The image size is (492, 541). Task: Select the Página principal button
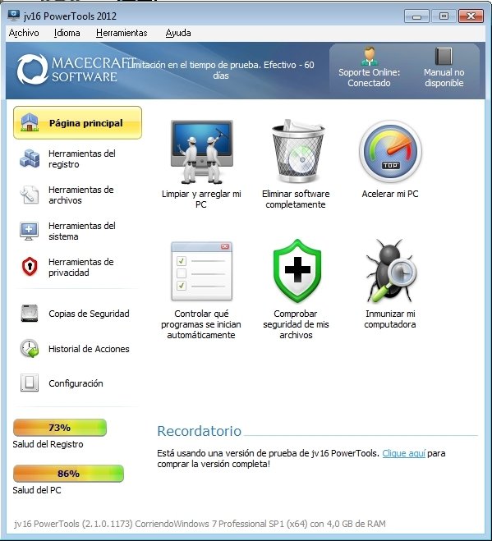click(x=78, y=123)
